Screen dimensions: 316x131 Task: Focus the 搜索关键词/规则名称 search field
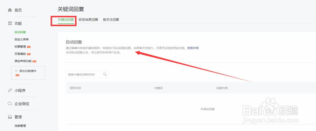(87, 74)
